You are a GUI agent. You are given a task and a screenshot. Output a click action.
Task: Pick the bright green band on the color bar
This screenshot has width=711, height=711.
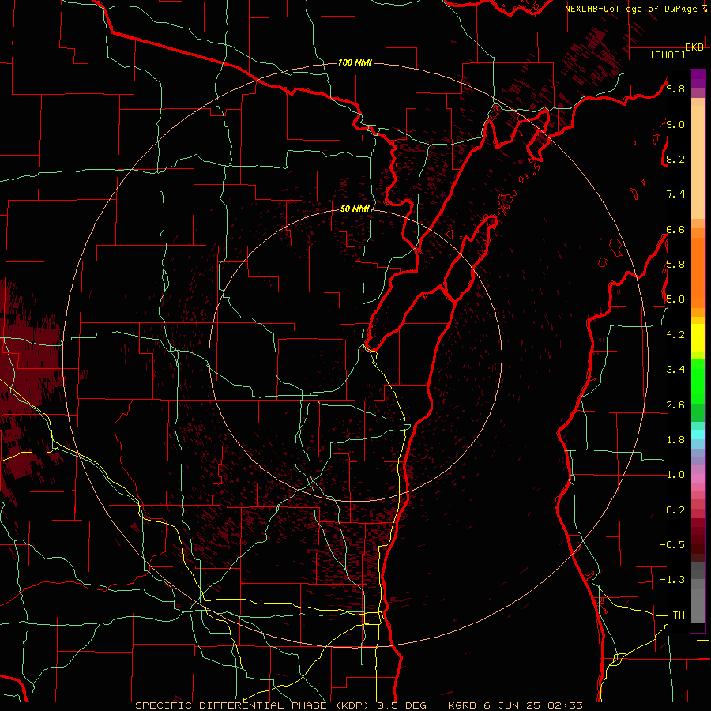click(x=698, y=382)
